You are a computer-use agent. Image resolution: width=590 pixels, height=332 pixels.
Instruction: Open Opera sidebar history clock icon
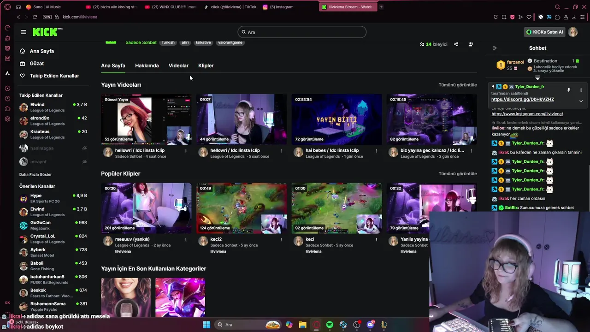[7, 99]
